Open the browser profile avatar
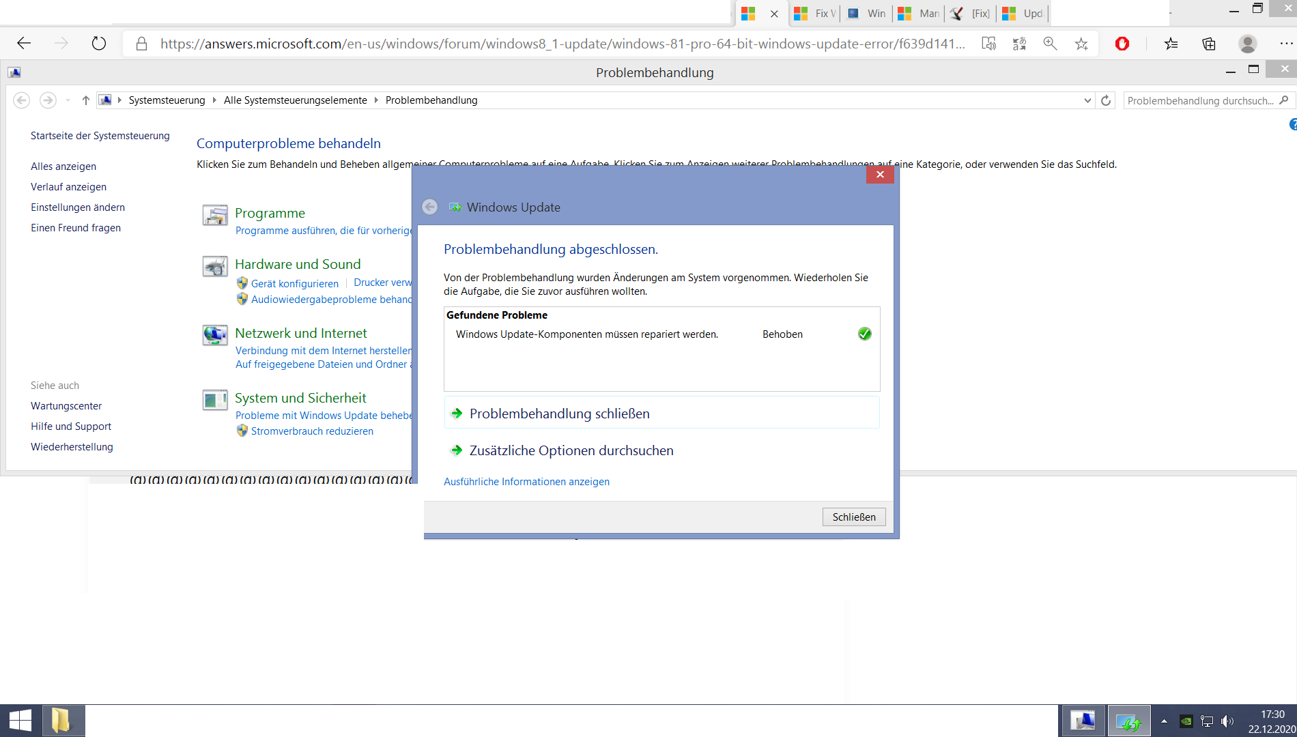The image size is (1297, 737). coord(1248,44)
